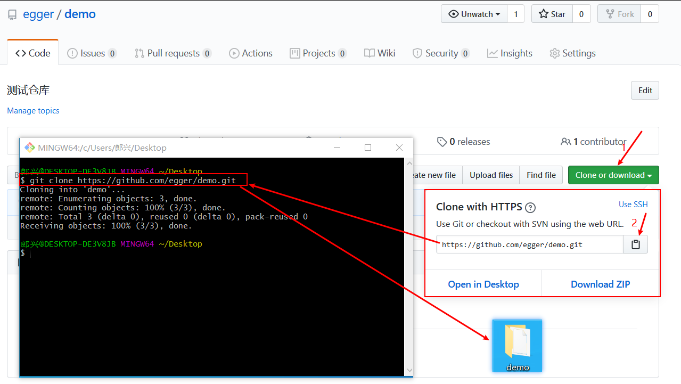This screenshot has height=384, width=681.
Task: Click the eye icon in Unwatch button
Action: [454, 14]
